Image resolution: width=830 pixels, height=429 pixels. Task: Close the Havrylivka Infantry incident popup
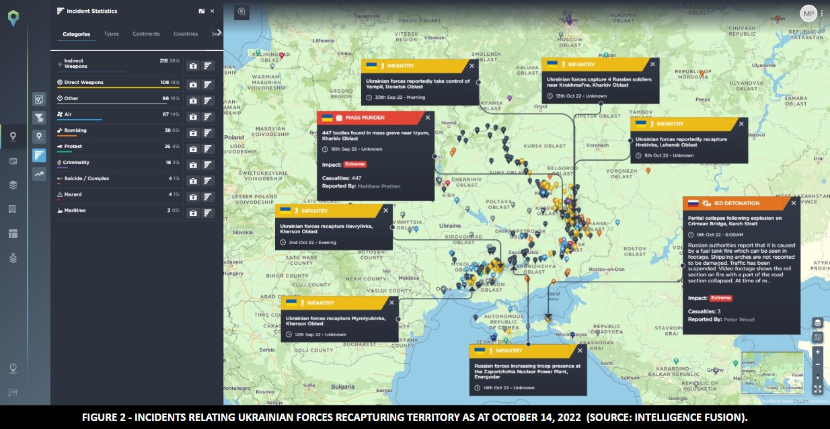385,210
